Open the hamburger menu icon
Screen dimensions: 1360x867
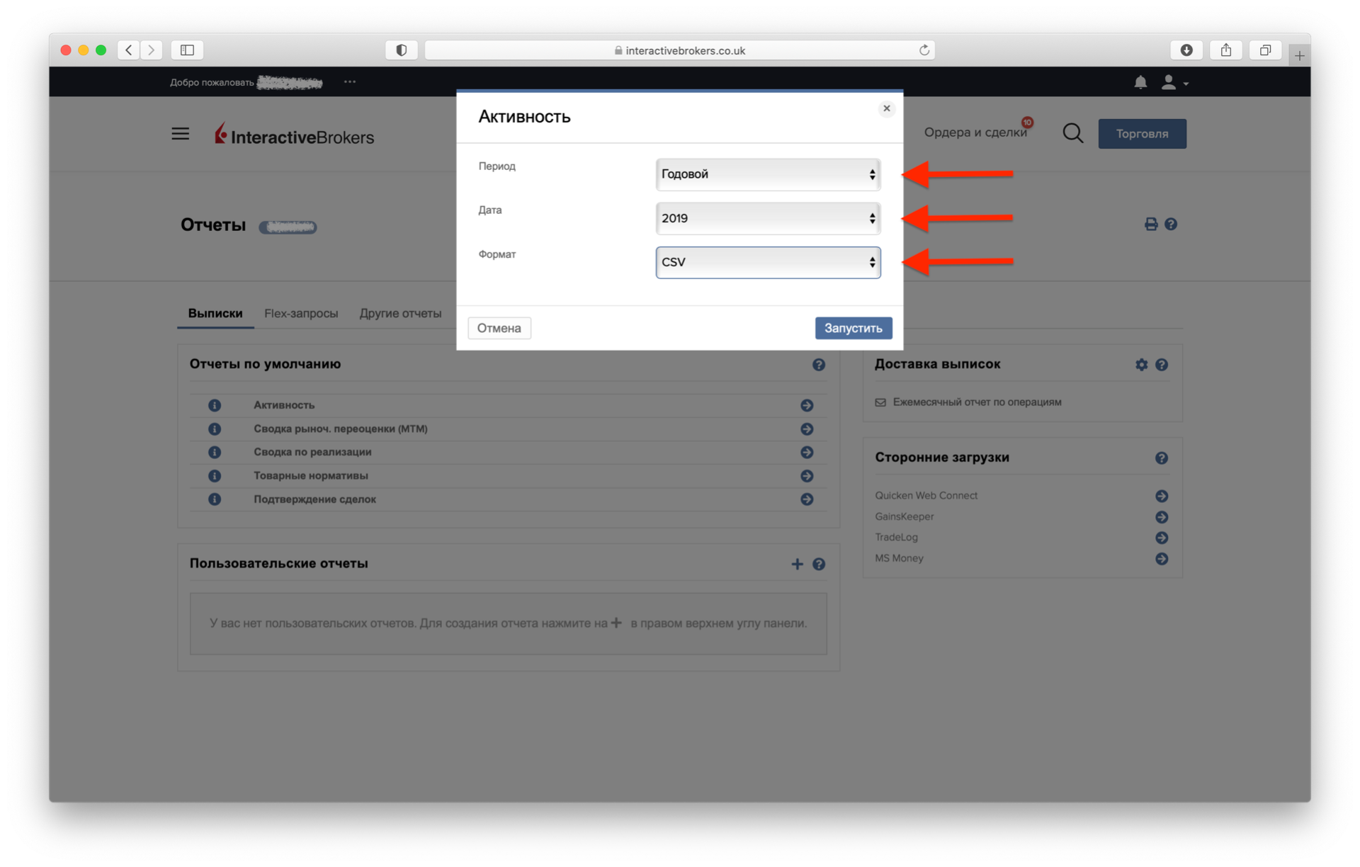tap(181, 134)
